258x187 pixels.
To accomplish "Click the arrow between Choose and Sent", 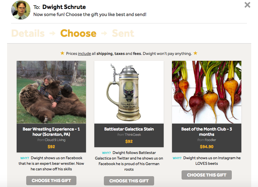I will pos(104,33).
